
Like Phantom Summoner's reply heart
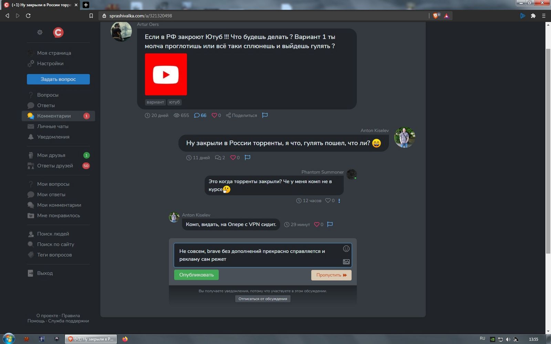[328, 201]
